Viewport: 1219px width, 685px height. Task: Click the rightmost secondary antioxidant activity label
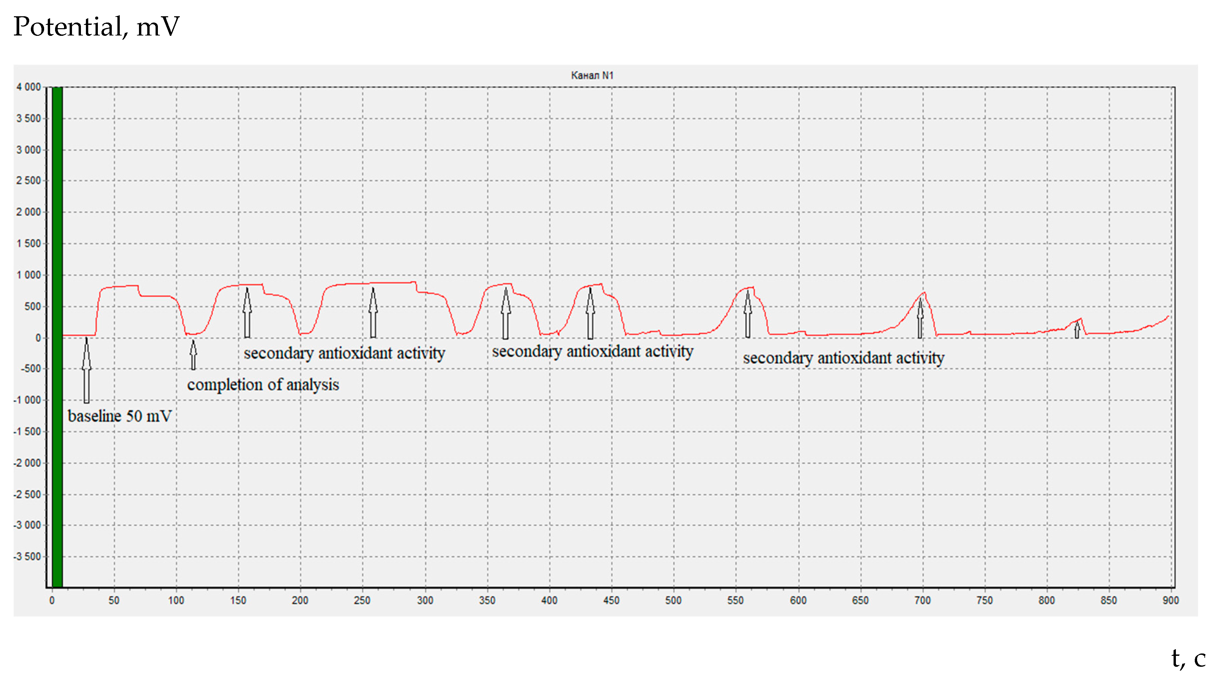843,358
